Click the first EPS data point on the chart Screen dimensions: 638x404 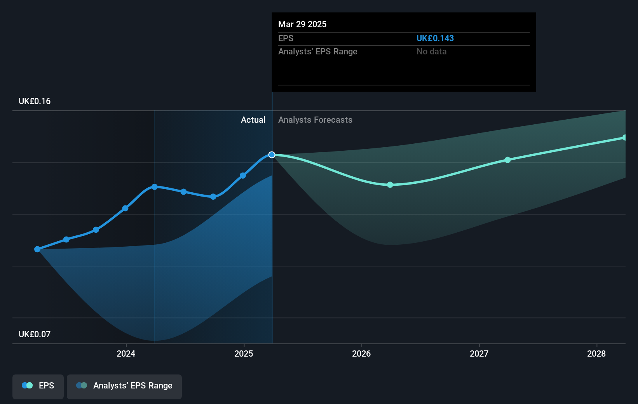[37, 249]
